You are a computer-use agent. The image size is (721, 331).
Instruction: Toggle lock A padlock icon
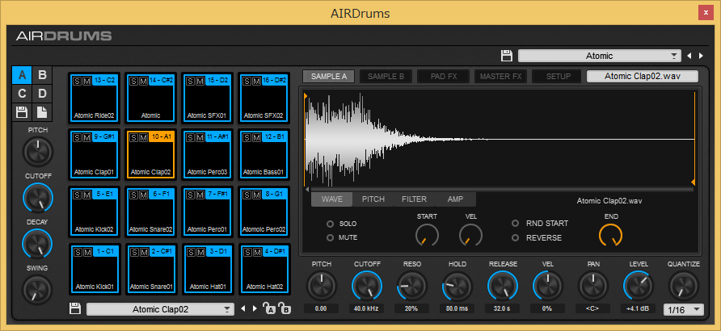pos(269,308)
